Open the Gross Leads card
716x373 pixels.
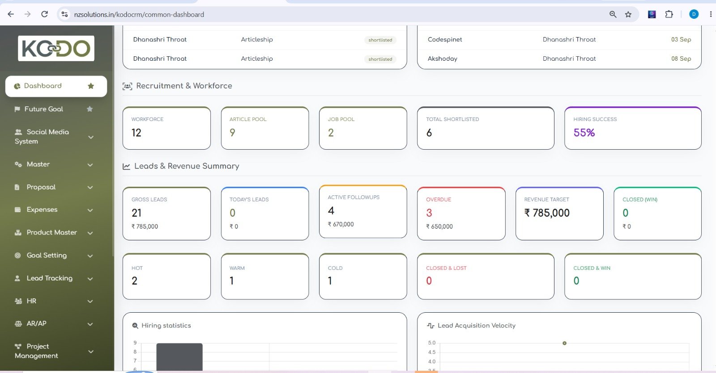click(x=166, y=214)
